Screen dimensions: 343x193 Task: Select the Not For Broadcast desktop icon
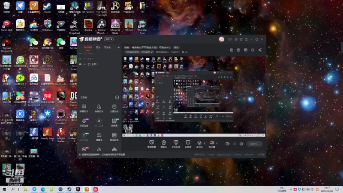(74, 27)
